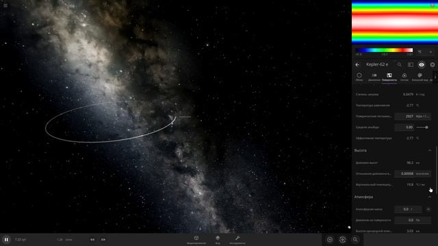The height and width of the screenshot is (246, 438).
Task: Toggle the panel layout icon
Action: (x=411, y=65)
